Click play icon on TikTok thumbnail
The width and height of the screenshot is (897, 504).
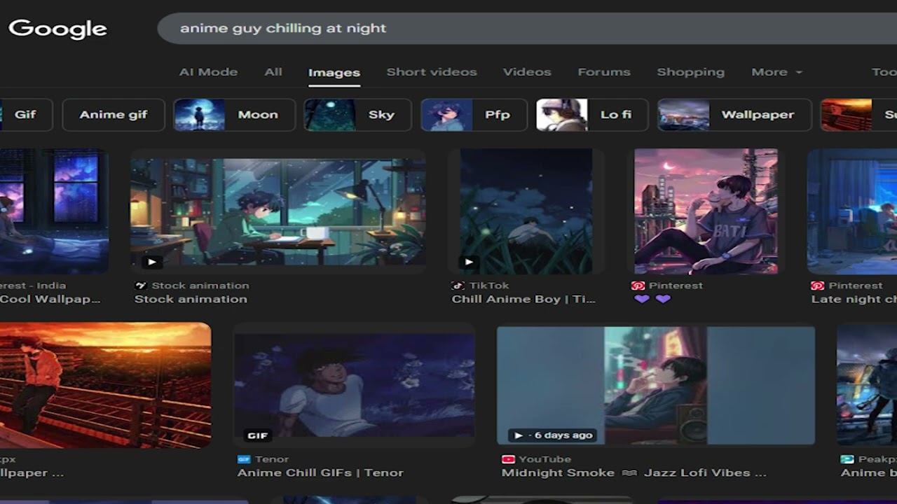click(x=469, y=262)
